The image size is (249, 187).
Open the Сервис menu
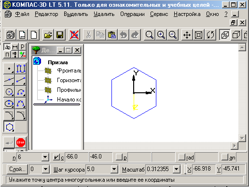coord(159,14)
